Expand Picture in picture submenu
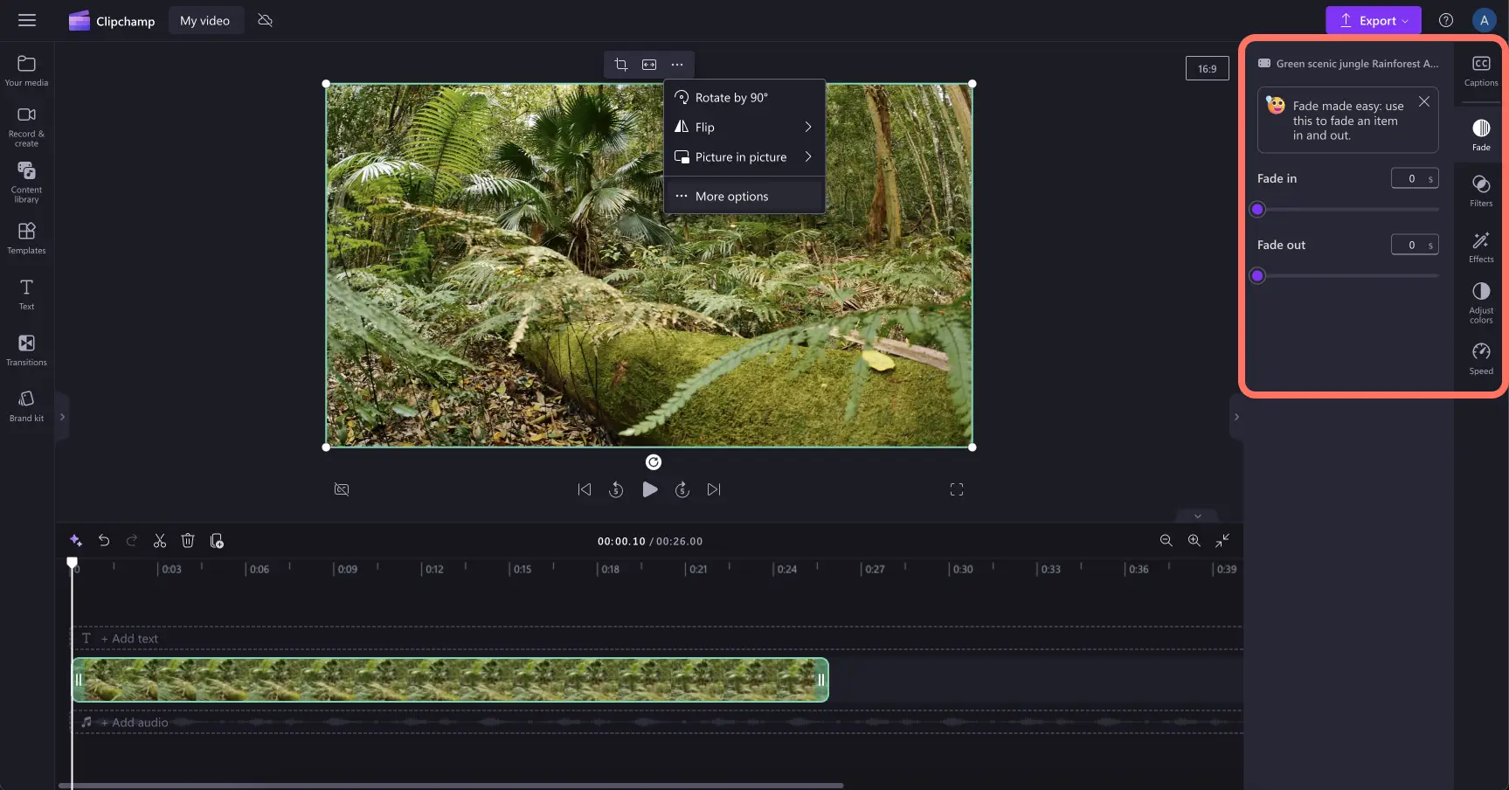 [744, 156]
